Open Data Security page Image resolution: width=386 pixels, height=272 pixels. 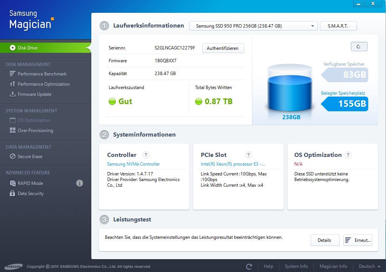(31, 194)
